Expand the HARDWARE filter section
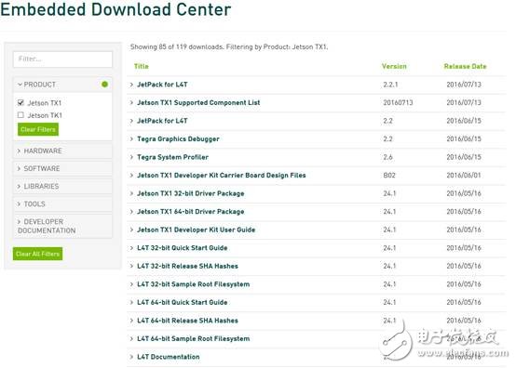Image resolution: width=516 pixels, height=368 pixels. 62,151
